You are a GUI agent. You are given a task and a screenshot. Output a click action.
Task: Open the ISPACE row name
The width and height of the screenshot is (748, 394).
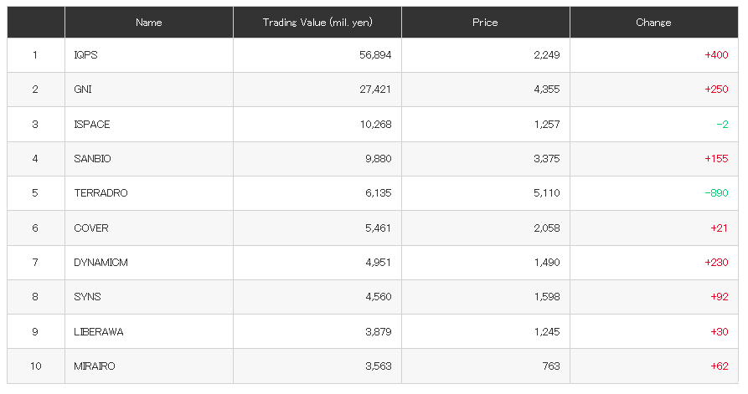(x=92, y=125)
